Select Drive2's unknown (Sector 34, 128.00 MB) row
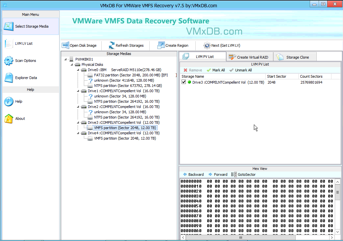Screen dimensions: 343x241 (120, 112)
